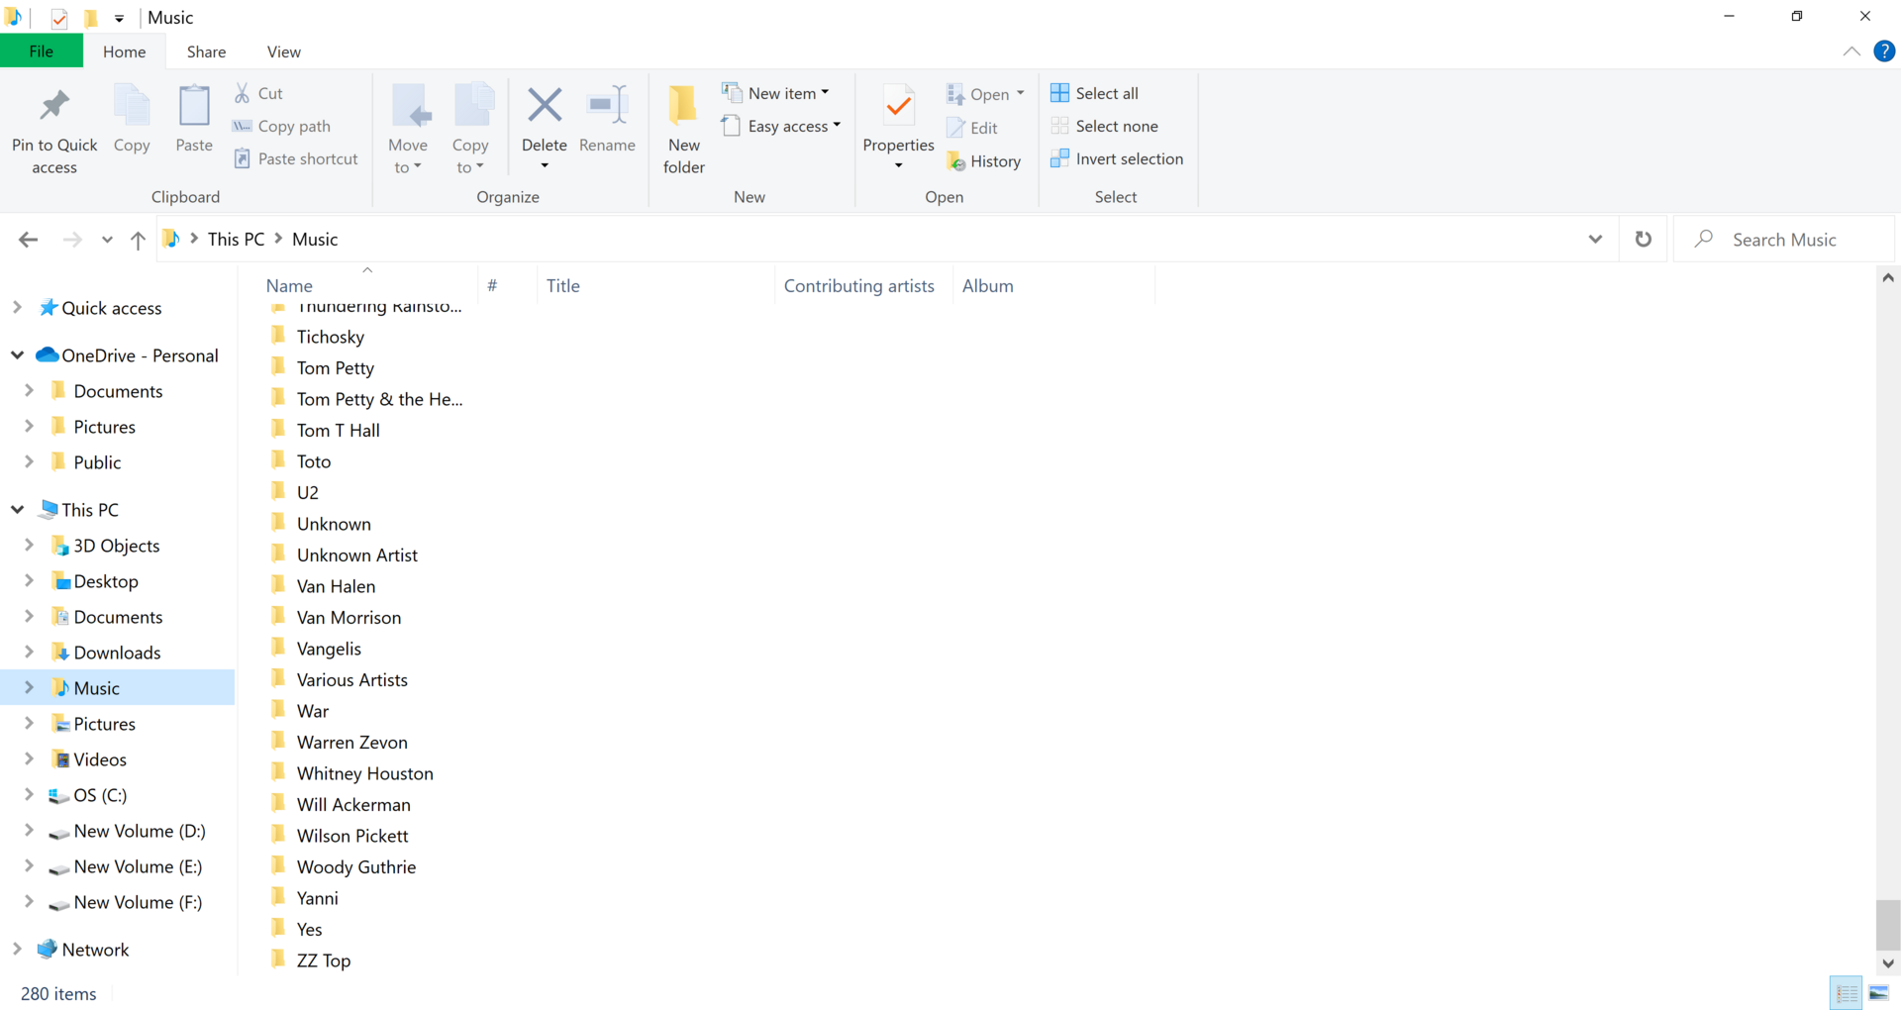Screen dimensions: 1901x1010
Task: Sort by the Name column header
Action: (x=289, y=286)
